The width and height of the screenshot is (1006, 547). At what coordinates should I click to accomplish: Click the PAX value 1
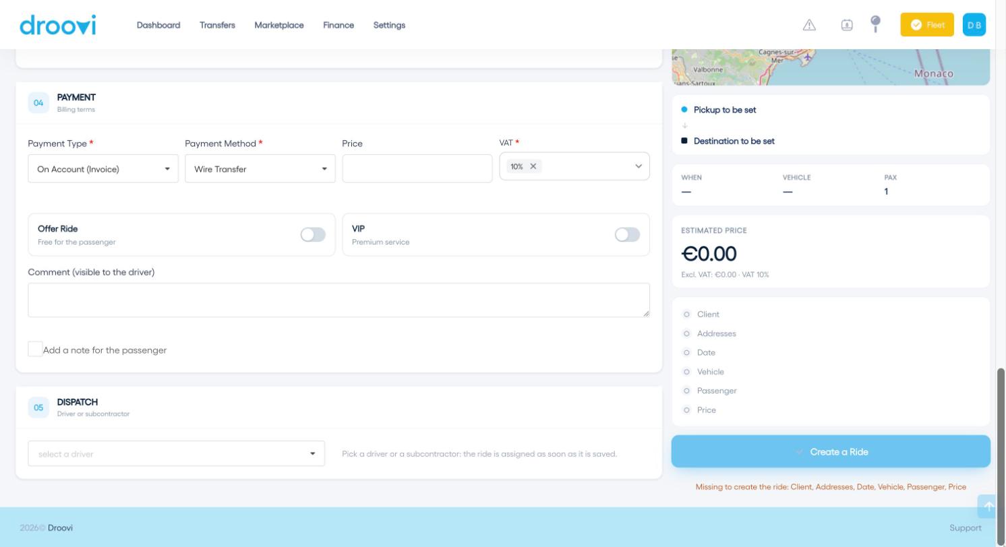(x=886, y=191)
